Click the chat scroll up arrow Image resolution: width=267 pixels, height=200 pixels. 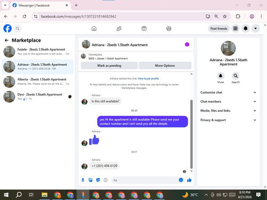(192, 74)
